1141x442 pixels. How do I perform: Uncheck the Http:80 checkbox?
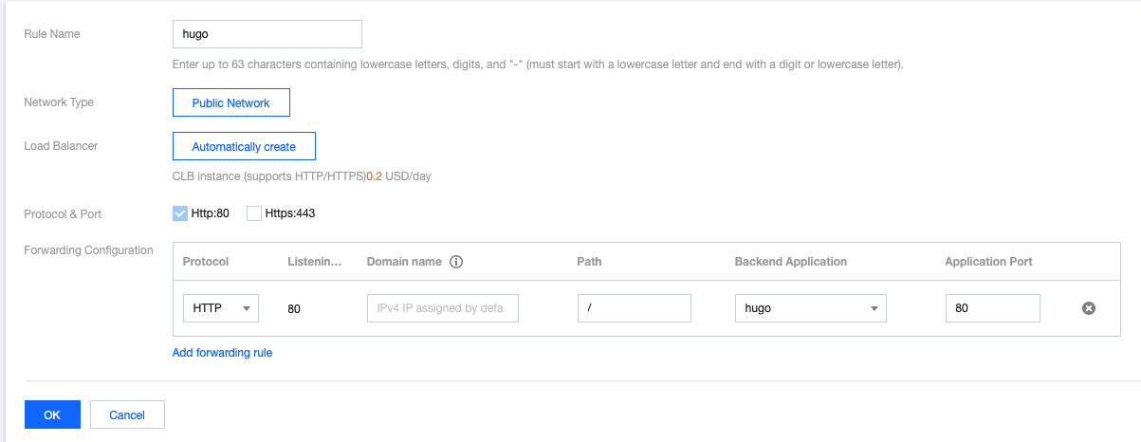[180, 213]
